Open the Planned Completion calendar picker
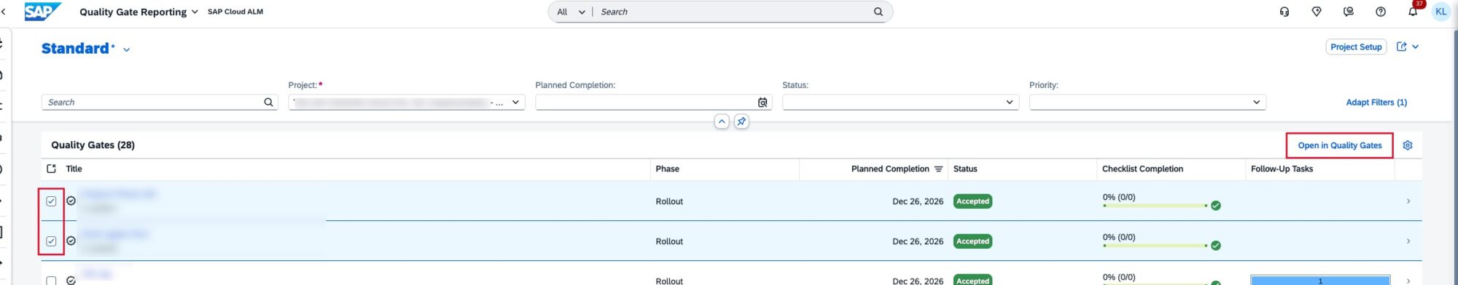 click(x=763, y=103)
